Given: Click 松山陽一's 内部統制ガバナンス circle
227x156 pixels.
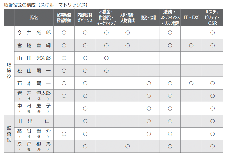Looking at the screenshot, I should pos(85,71).
